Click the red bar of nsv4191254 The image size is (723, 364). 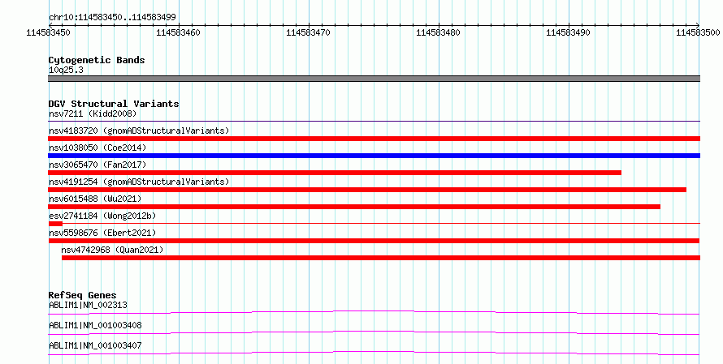pyautogui.click(x=367, y=190)
